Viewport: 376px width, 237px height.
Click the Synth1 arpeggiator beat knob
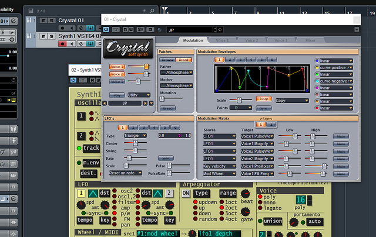tap(246, 194)
